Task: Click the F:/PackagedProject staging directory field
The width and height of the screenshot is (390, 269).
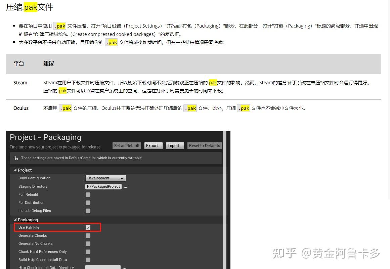Action: pos(103,186)
